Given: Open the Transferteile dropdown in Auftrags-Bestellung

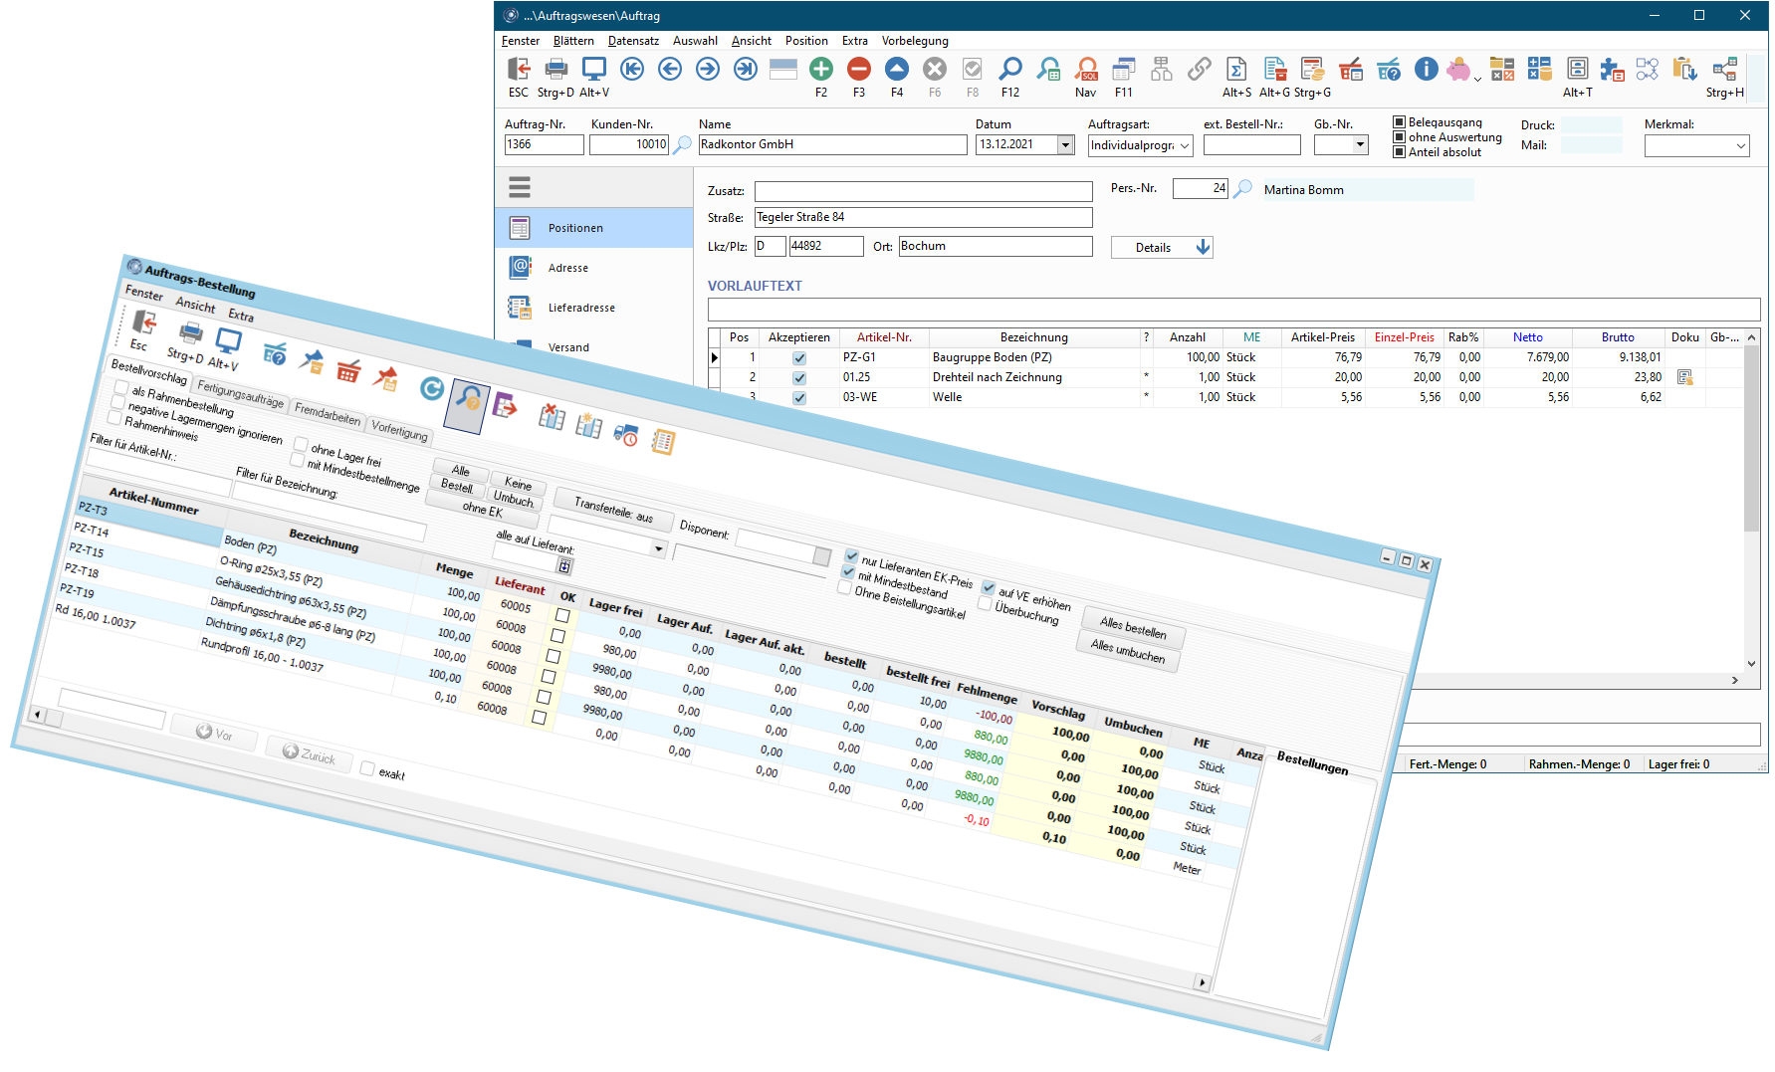Looking at the screenshot, I should 658,548.
